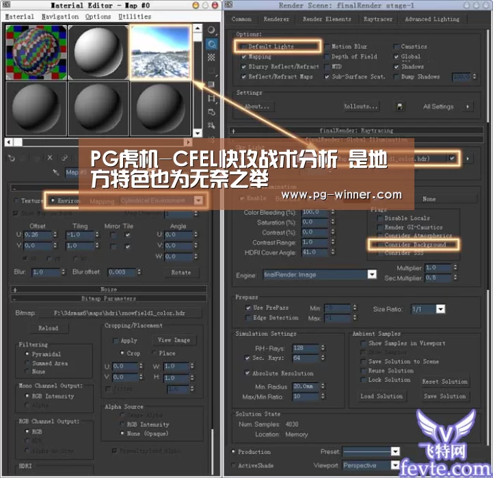This screenshot has width=493, height=478.
Task: Click arrow button beside the Sky Light hdr map
Action: (x=468, y=159)
